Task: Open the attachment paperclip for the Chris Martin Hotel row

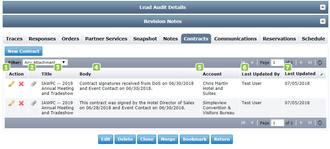Action: pos(34,84)
